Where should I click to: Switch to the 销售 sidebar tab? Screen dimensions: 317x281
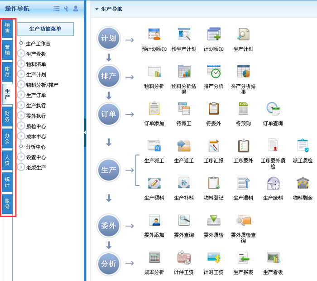pyautogui.click(x=7, y=28)
